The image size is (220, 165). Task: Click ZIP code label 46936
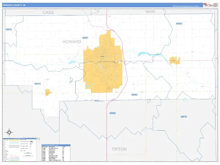point(179,24)
